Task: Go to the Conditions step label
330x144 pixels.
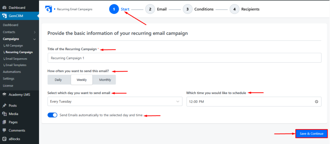Action: point(204,9)
